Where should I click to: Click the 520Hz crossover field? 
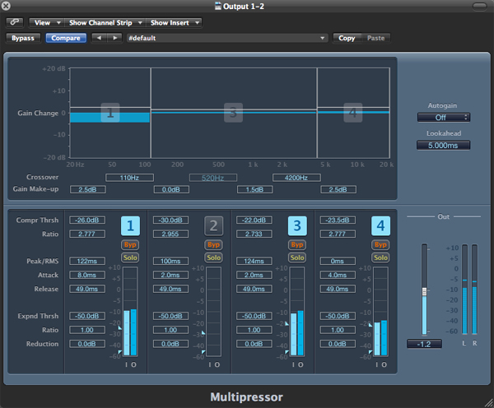click(x=213, y=178)
